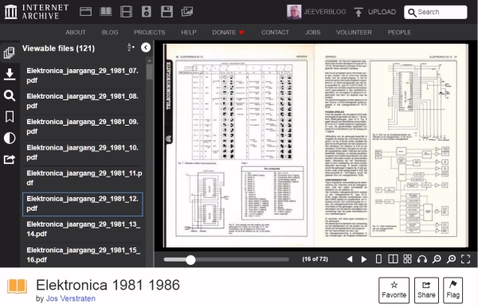Switch to thumbnail grid view

click(408, 259)
